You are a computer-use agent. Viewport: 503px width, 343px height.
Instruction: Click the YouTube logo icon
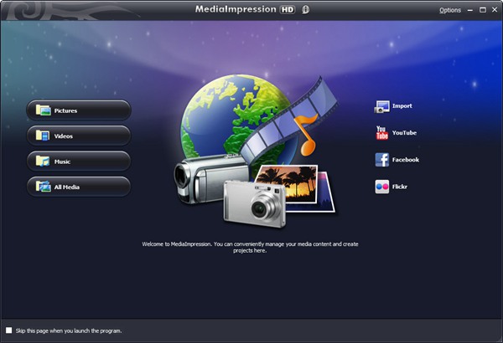pos(381,133)
